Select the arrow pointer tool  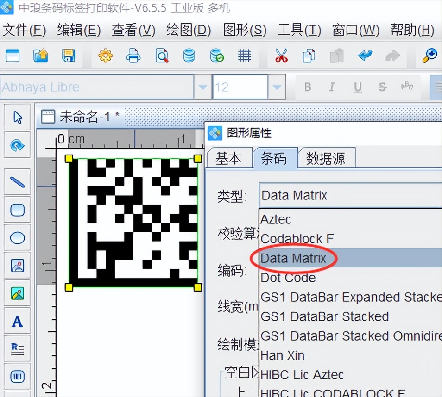17,118
